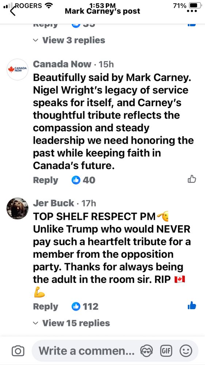205x365 pixels.
Task: Go back using the arrow icon
Action: point(13,11)
